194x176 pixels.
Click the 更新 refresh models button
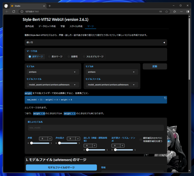[155, 66]
